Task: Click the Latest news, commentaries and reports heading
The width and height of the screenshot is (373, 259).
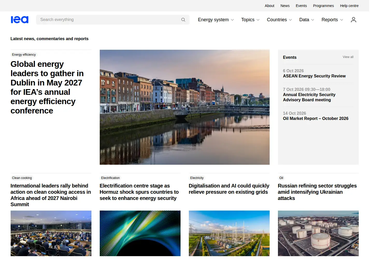Action: pyautogui.click(x=49, y=39)
